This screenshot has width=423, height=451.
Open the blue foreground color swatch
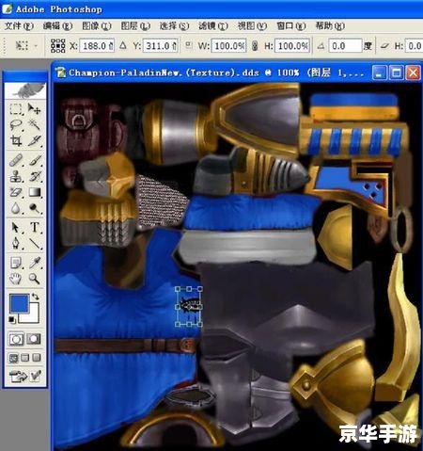point(19,303)
